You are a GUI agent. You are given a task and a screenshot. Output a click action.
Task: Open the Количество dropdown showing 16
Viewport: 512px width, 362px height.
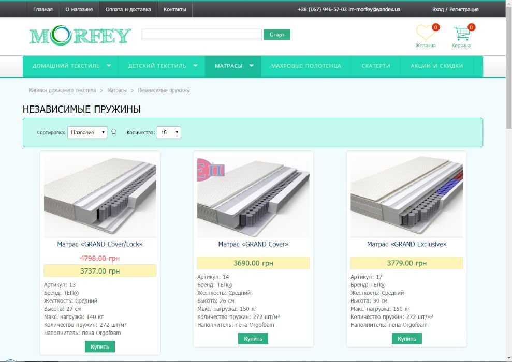(x=169, y=132)
